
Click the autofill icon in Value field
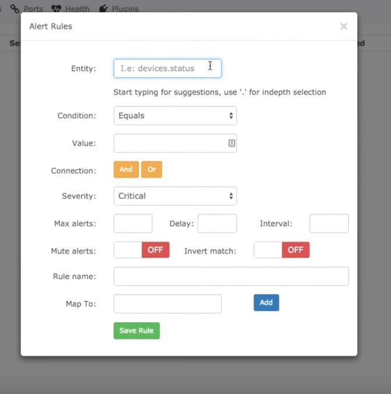pos(231,143)
